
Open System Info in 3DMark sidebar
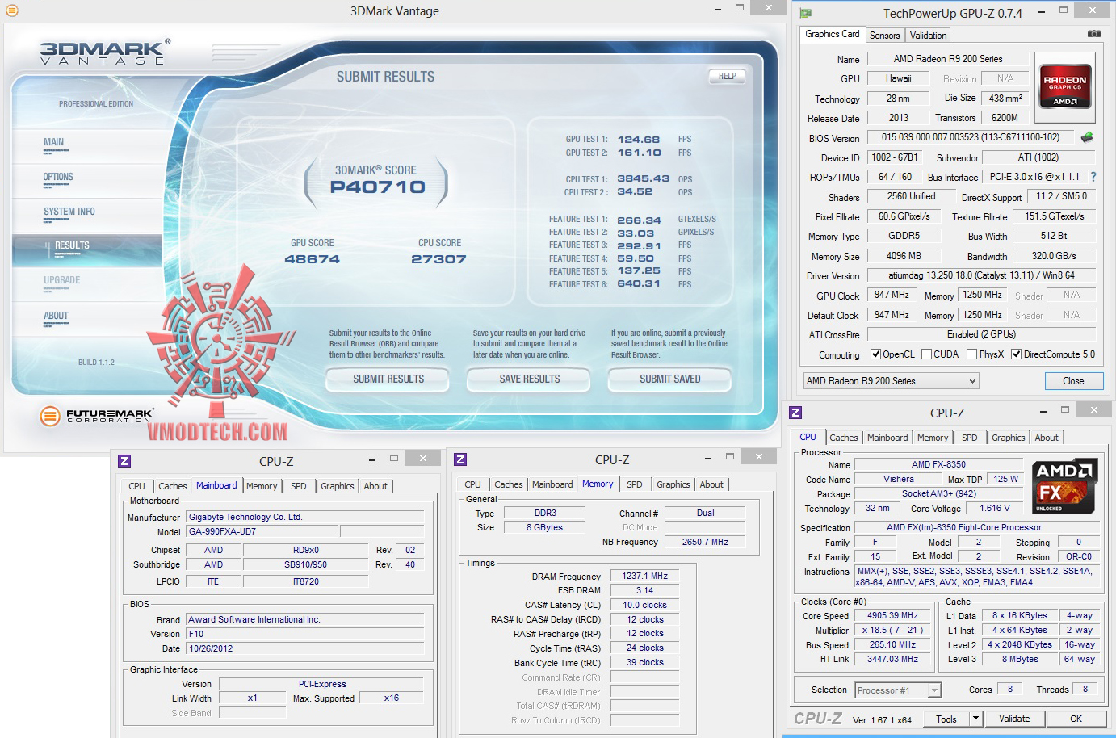(x=69, y=212)
